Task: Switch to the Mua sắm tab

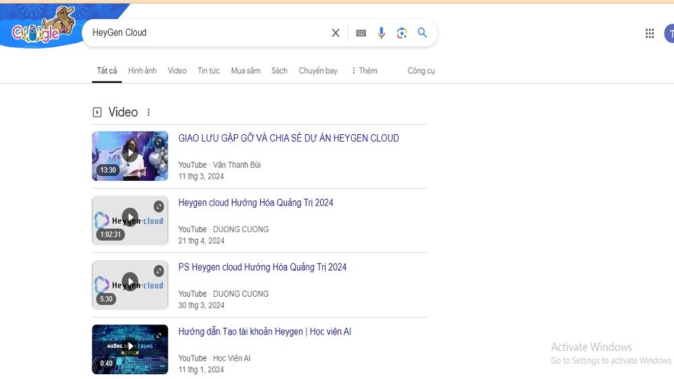Action: [245, 71]
